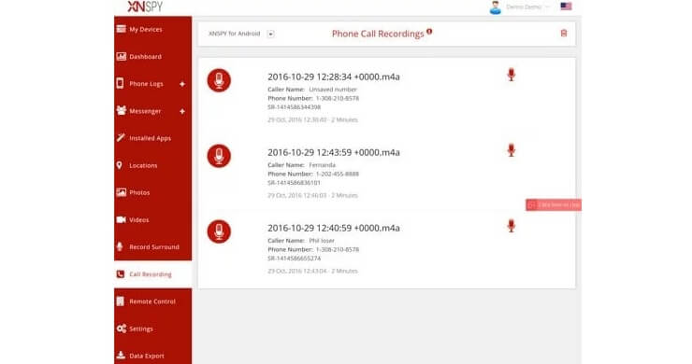Screen dimensions: 692x364
Task: Click phone number 1-202-455-8888
Action: tap(338, 175)
